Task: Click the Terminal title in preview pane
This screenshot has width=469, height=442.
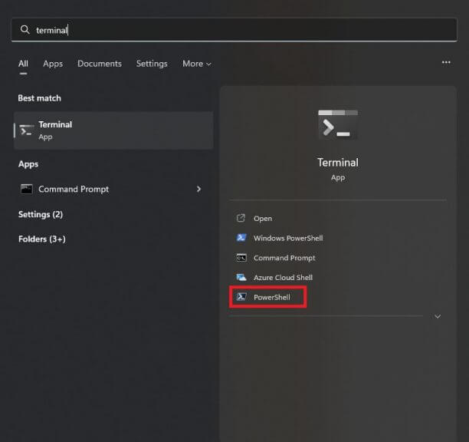Action: 338,163
